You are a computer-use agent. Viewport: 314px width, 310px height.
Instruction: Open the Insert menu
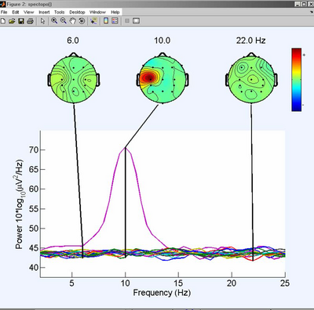44,12
